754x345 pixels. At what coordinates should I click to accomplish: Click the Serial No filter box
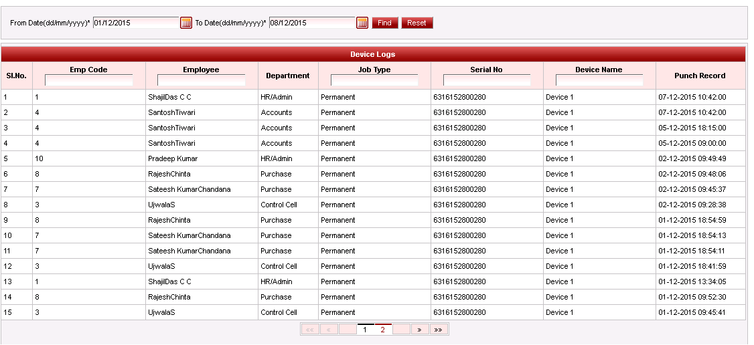(486, 81)
